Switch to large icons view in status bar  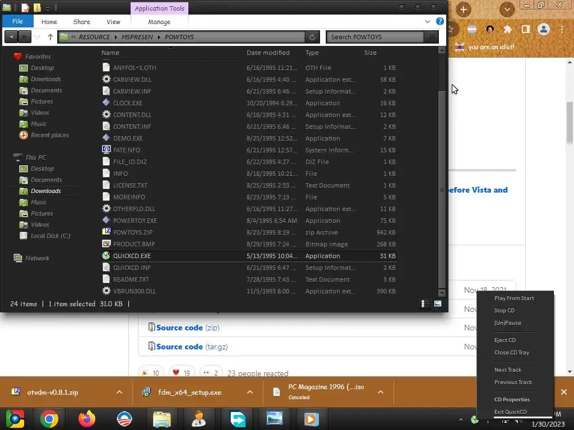point(438,303)
